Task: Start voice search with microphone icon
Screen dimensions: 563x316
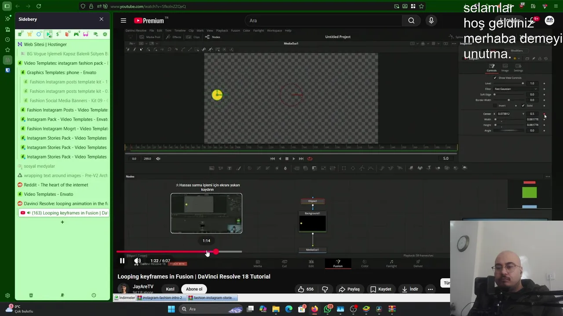Action: [431, 21]
